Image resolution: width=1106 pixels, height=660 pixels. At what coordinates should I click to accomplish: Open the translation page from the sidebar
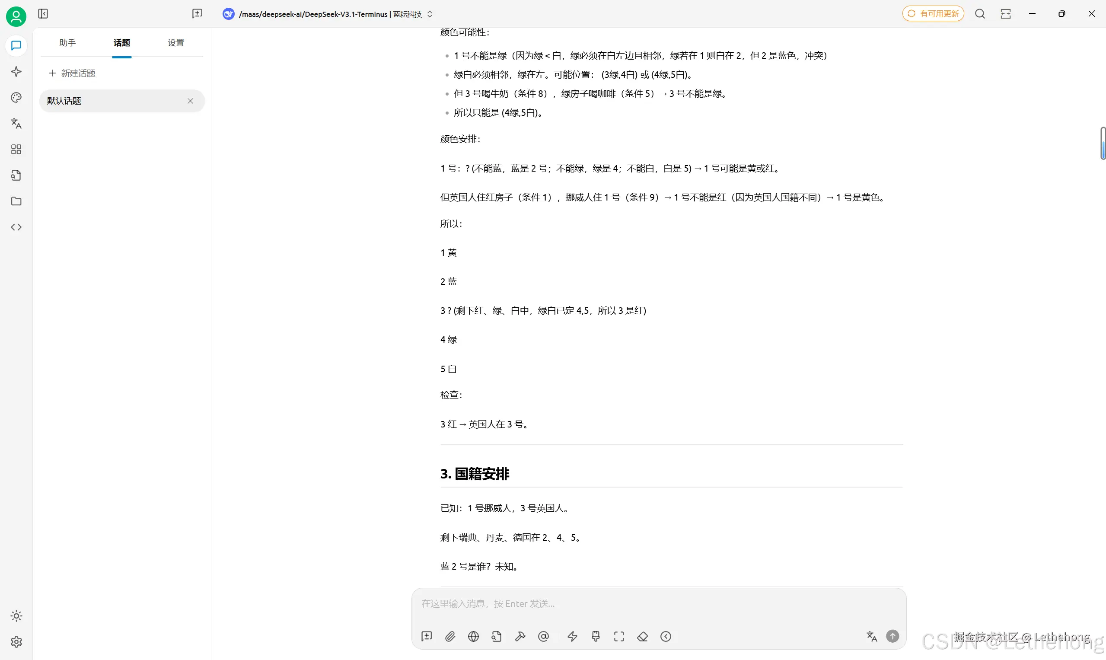coord(16,124)
